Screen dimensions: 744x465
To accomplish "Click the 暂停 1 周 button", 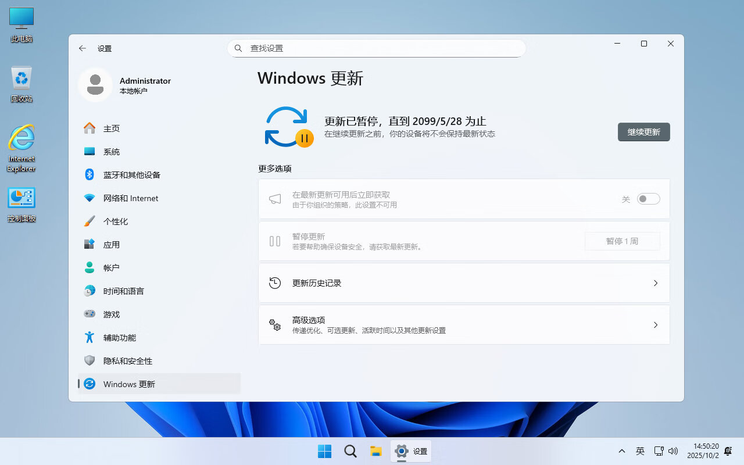I will (622, 241).
